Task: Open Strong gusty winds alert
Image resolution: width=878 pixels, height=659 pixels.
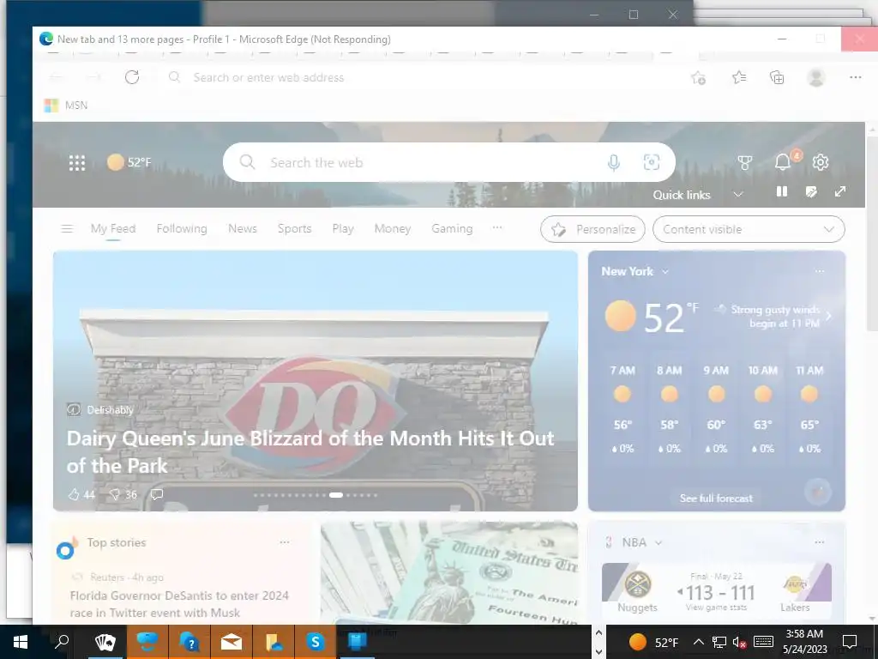Action: pyautogui.click(x=774, y=317)
